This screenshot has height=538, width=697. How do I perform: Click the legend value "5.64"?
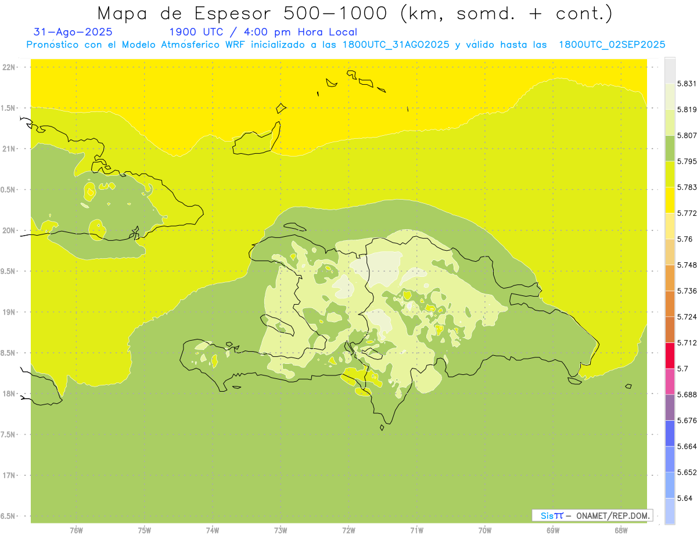[x=684, y=498]
